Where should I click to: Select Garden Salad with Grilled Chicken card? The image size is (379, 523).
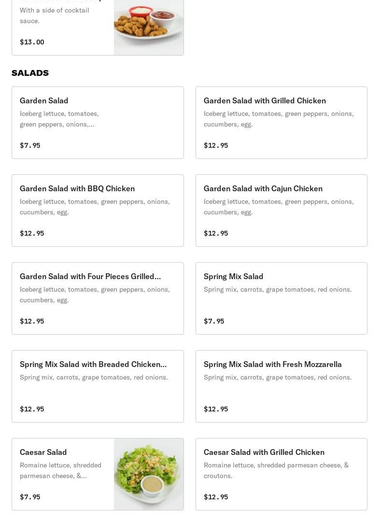pos(281,122)
